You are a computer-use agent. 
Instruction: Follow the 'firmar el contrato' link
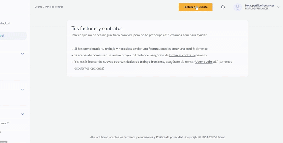click(182, 55)
